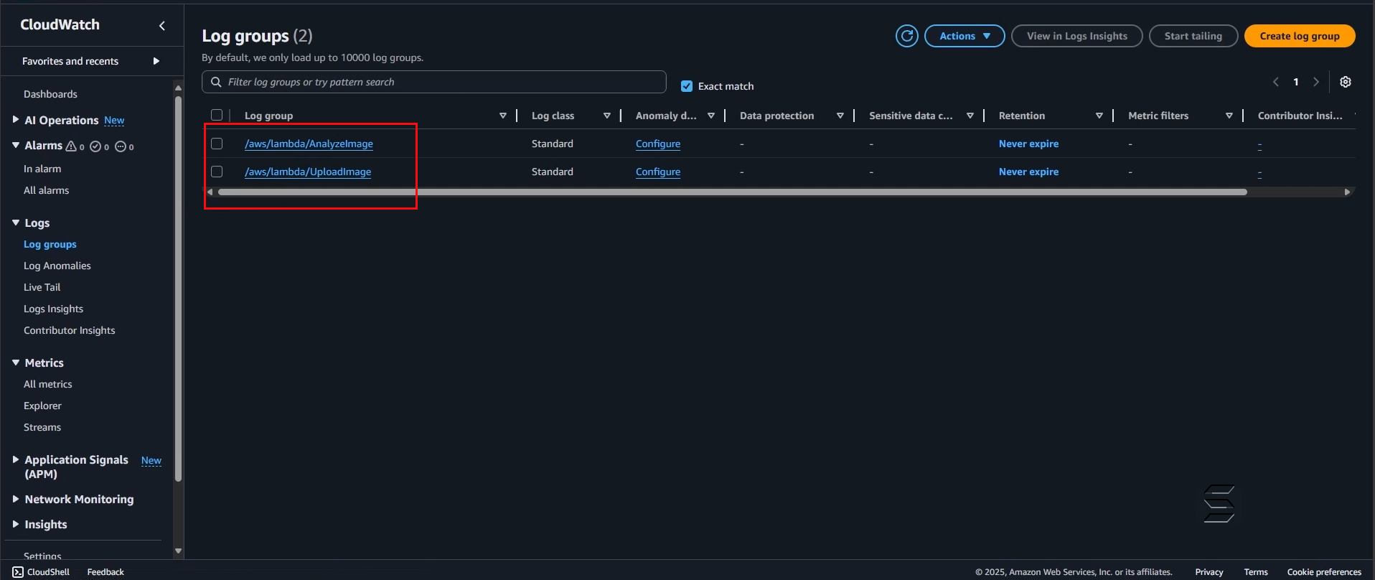Open Contributor Insights in the sidebar
The image size is (1375, 580).
[70, 330]
